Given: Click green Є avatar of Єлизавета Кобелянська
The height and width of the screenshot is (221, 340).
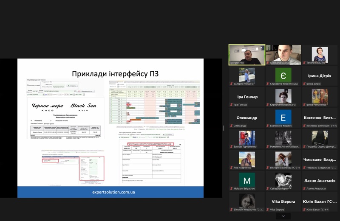Looking at the screenshot, I should coord(283,75).
